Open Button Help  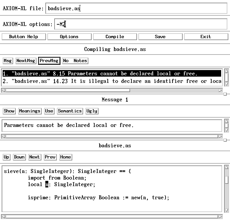(24, 37)
